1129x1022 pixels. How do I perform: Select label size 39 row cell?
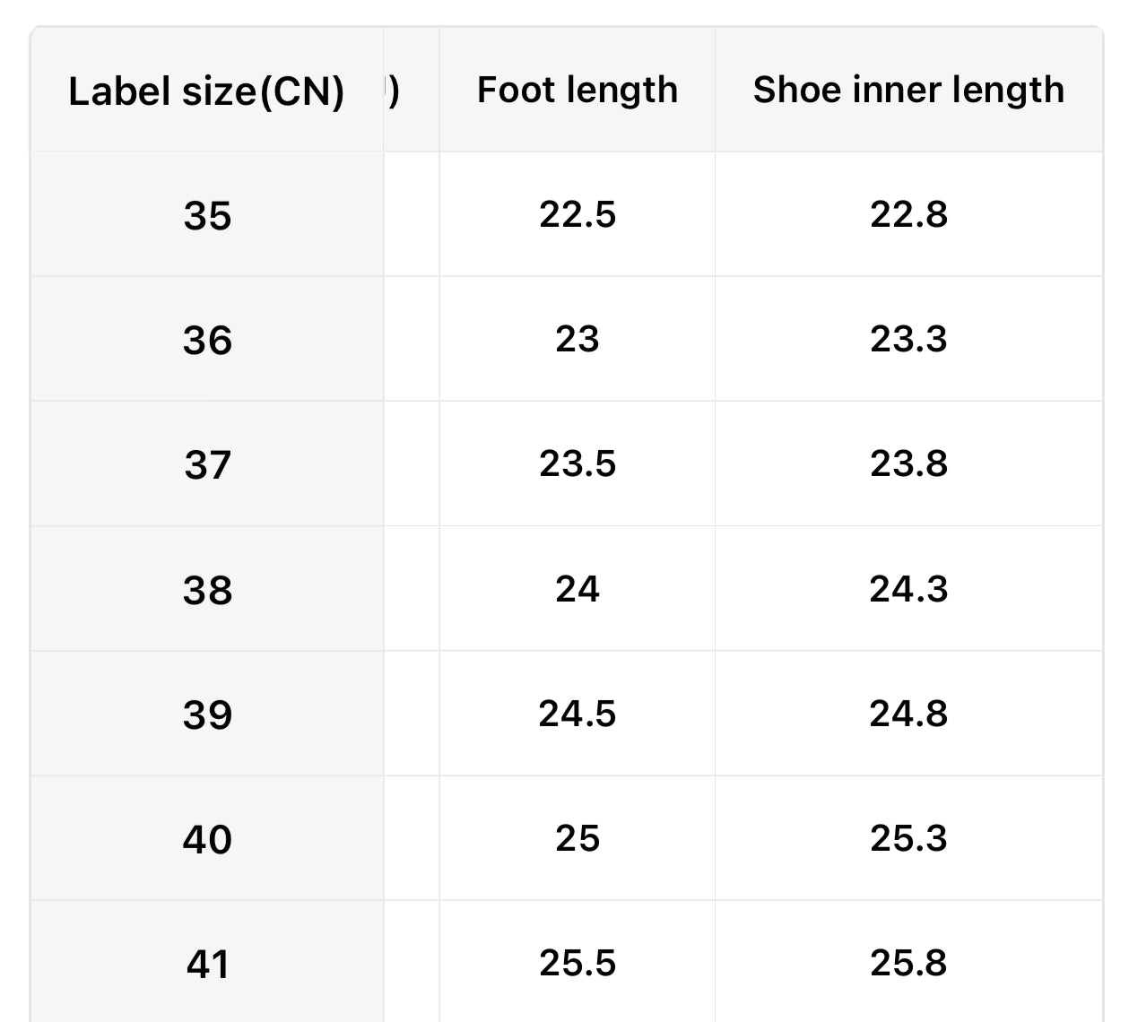coord(207,715)
